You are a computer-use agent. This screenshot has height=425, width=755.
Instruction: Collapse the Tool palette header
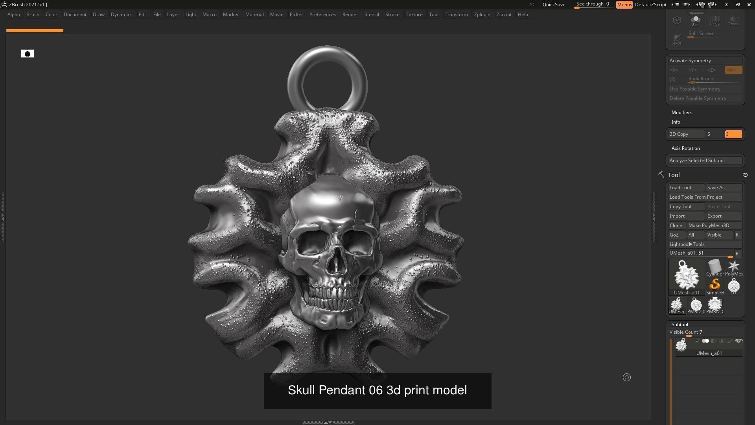click(x=674, y=175)
